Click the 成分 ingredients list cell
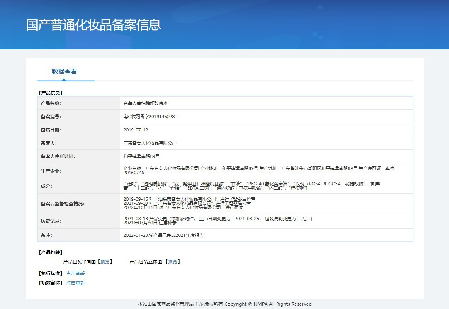 [266, 186]
